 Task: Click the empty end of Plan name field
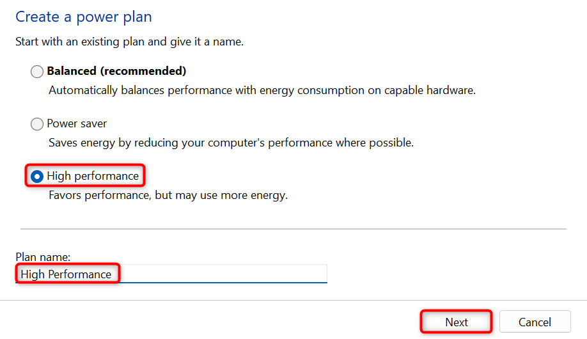tap(256, 274)
